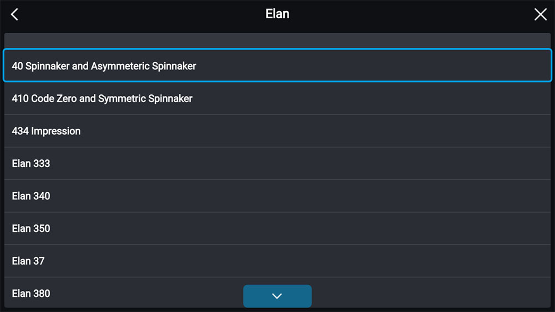The width and height of the screenshot is (555, 312).
Task: Select the 434 Impression entry
Action: coord(277,131)
